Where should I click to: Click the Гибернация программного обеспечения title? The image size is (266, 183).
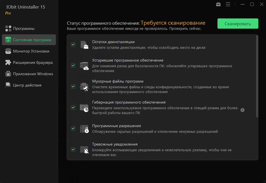click(x=129, y=102)
